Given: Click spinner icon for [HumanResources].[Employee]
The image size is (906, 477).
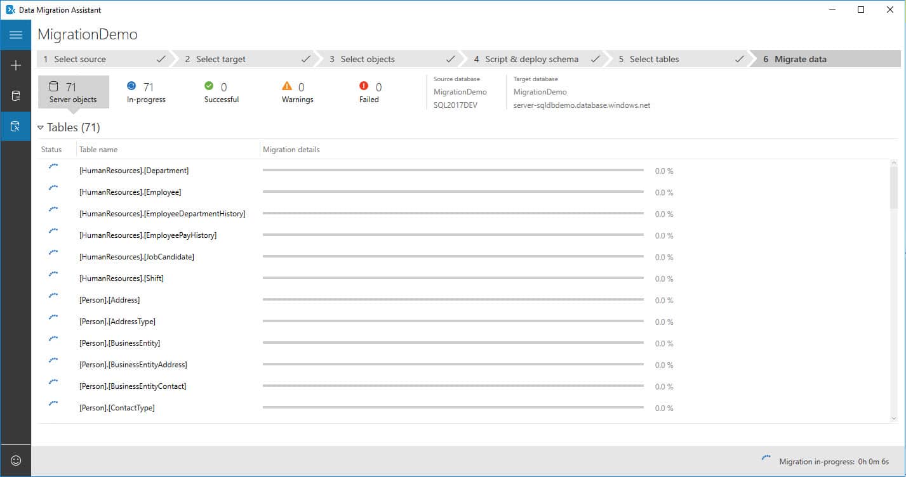Looking at the screenshot, I should (53, 188).
